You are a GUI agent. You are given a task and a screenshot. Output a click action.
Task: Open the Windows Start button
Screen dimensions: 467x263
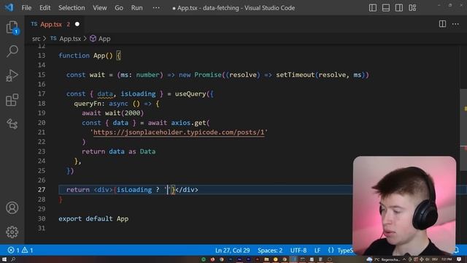point(4,259)
